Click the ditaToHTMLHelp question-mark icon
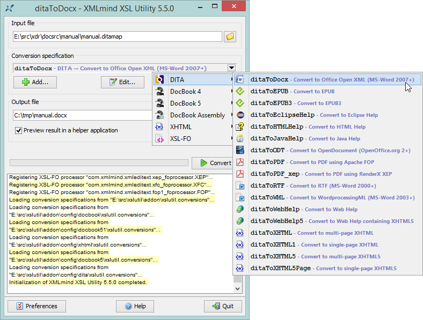This screenshot has height=320, width=423. click(x=240, y=127)
